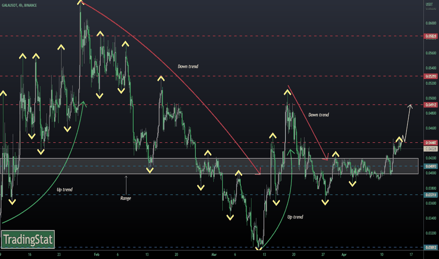
Task: Click the 17 date label on time axis
Action: pos(411,254)
